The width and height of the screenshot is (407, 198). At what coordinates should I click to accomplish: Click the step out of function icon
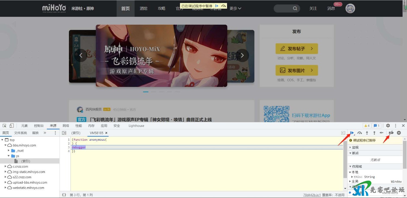[x=374, y=133]
